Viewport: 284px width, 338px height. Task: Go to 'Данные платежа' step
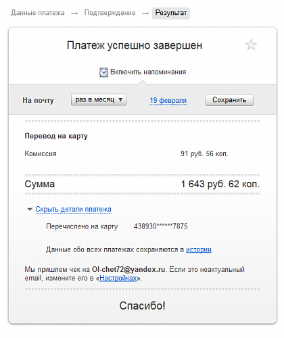(38, 13)
